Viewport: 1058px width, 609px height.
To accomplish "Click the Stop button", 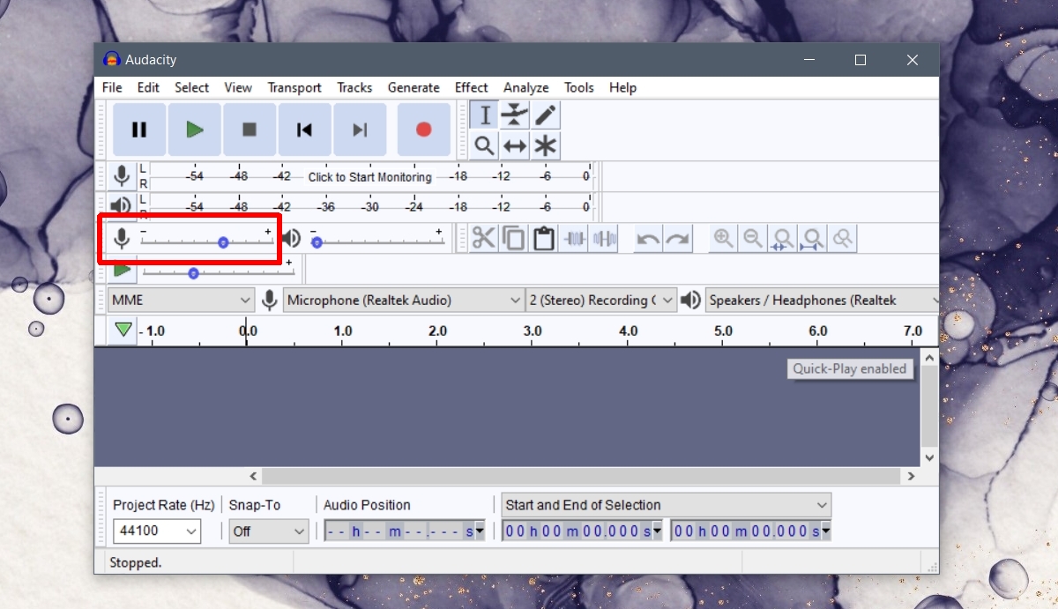I will tap(249, 129).
